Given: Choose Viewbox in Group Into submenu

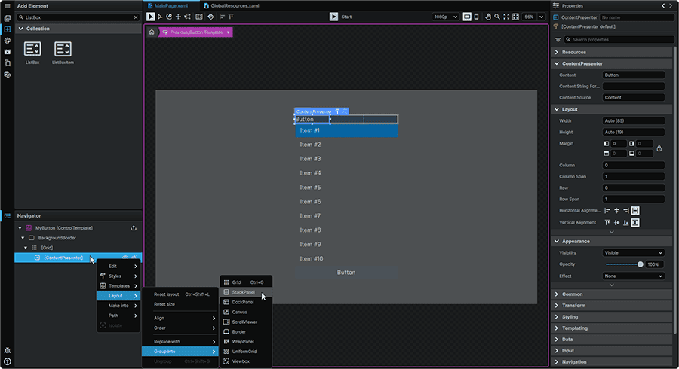Looking at the screenshot, I should (x=246, y=361).
